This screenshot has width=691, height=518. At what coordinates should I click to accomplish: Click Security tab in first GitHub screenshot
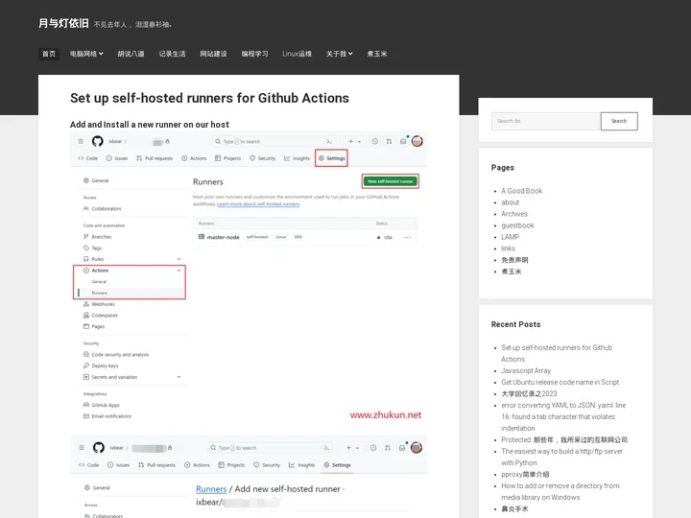click(x=262, y=158)
